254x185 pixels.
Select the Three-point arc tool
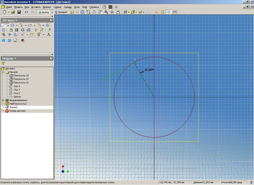pyautogui.click(x=21, y=25)
